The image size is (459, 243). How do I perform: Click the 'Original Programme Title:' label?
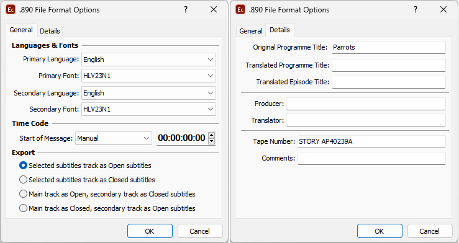tap(290, 47)
